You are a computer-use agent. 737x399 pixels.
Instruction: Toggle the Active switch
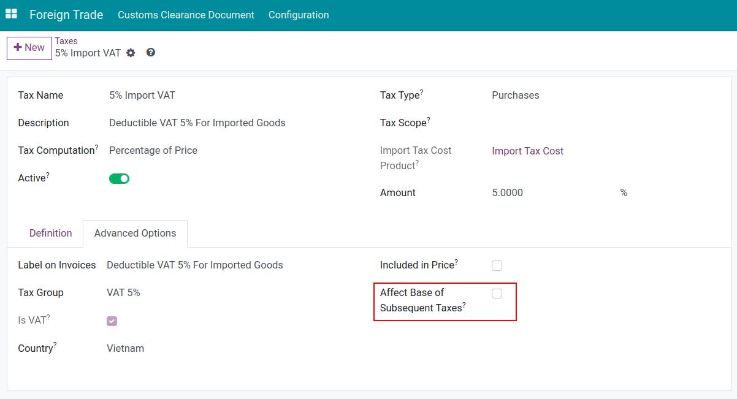[x=119, y=178]
